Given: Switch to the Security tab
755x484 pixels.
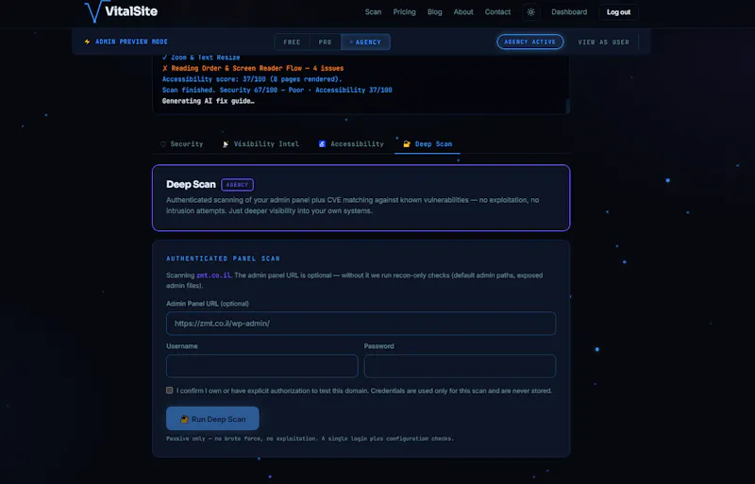Looking at the screenshot, I should [x=181, y=144].
